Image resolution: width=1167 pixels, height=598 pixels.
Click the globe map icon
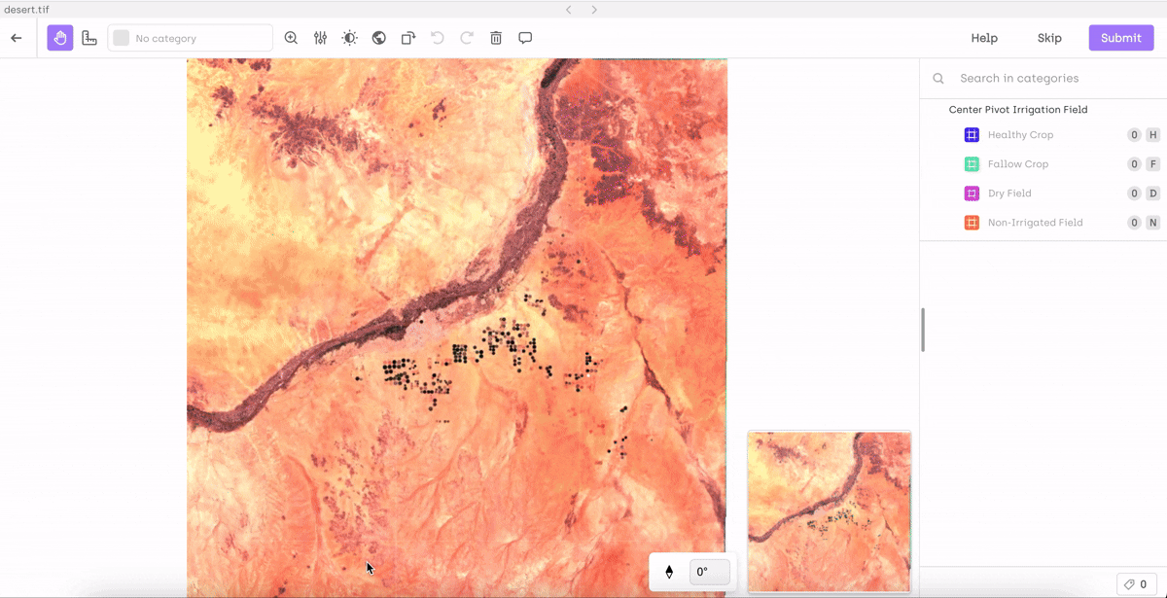click(378, 38)
